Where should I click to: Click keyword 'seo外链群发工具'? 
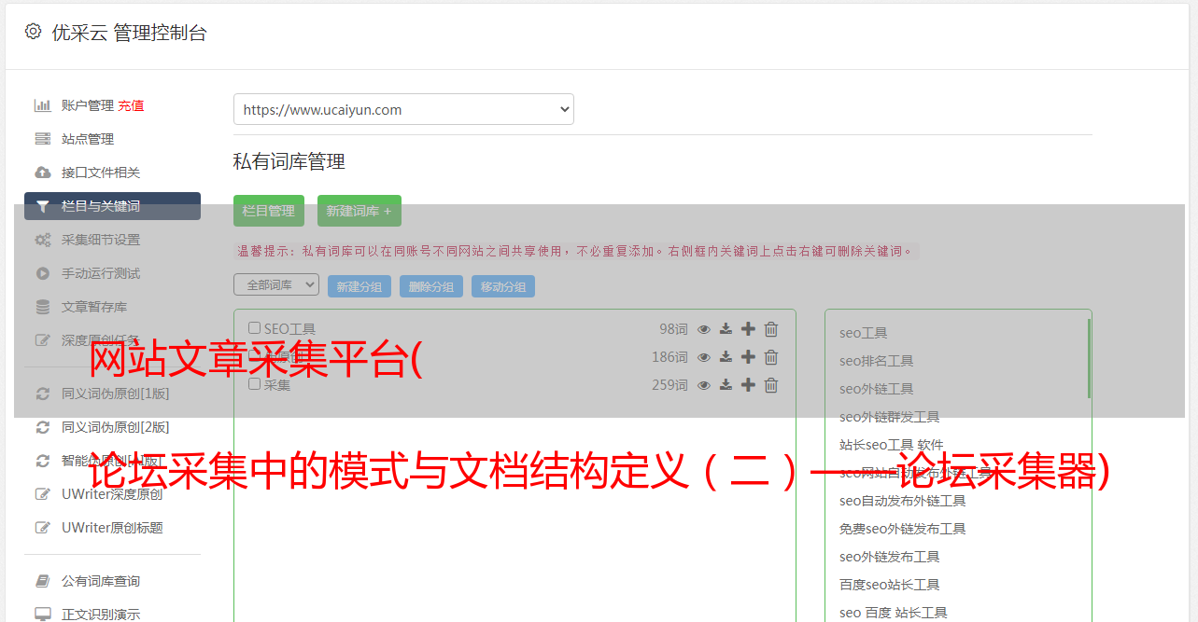click(890, 417)
